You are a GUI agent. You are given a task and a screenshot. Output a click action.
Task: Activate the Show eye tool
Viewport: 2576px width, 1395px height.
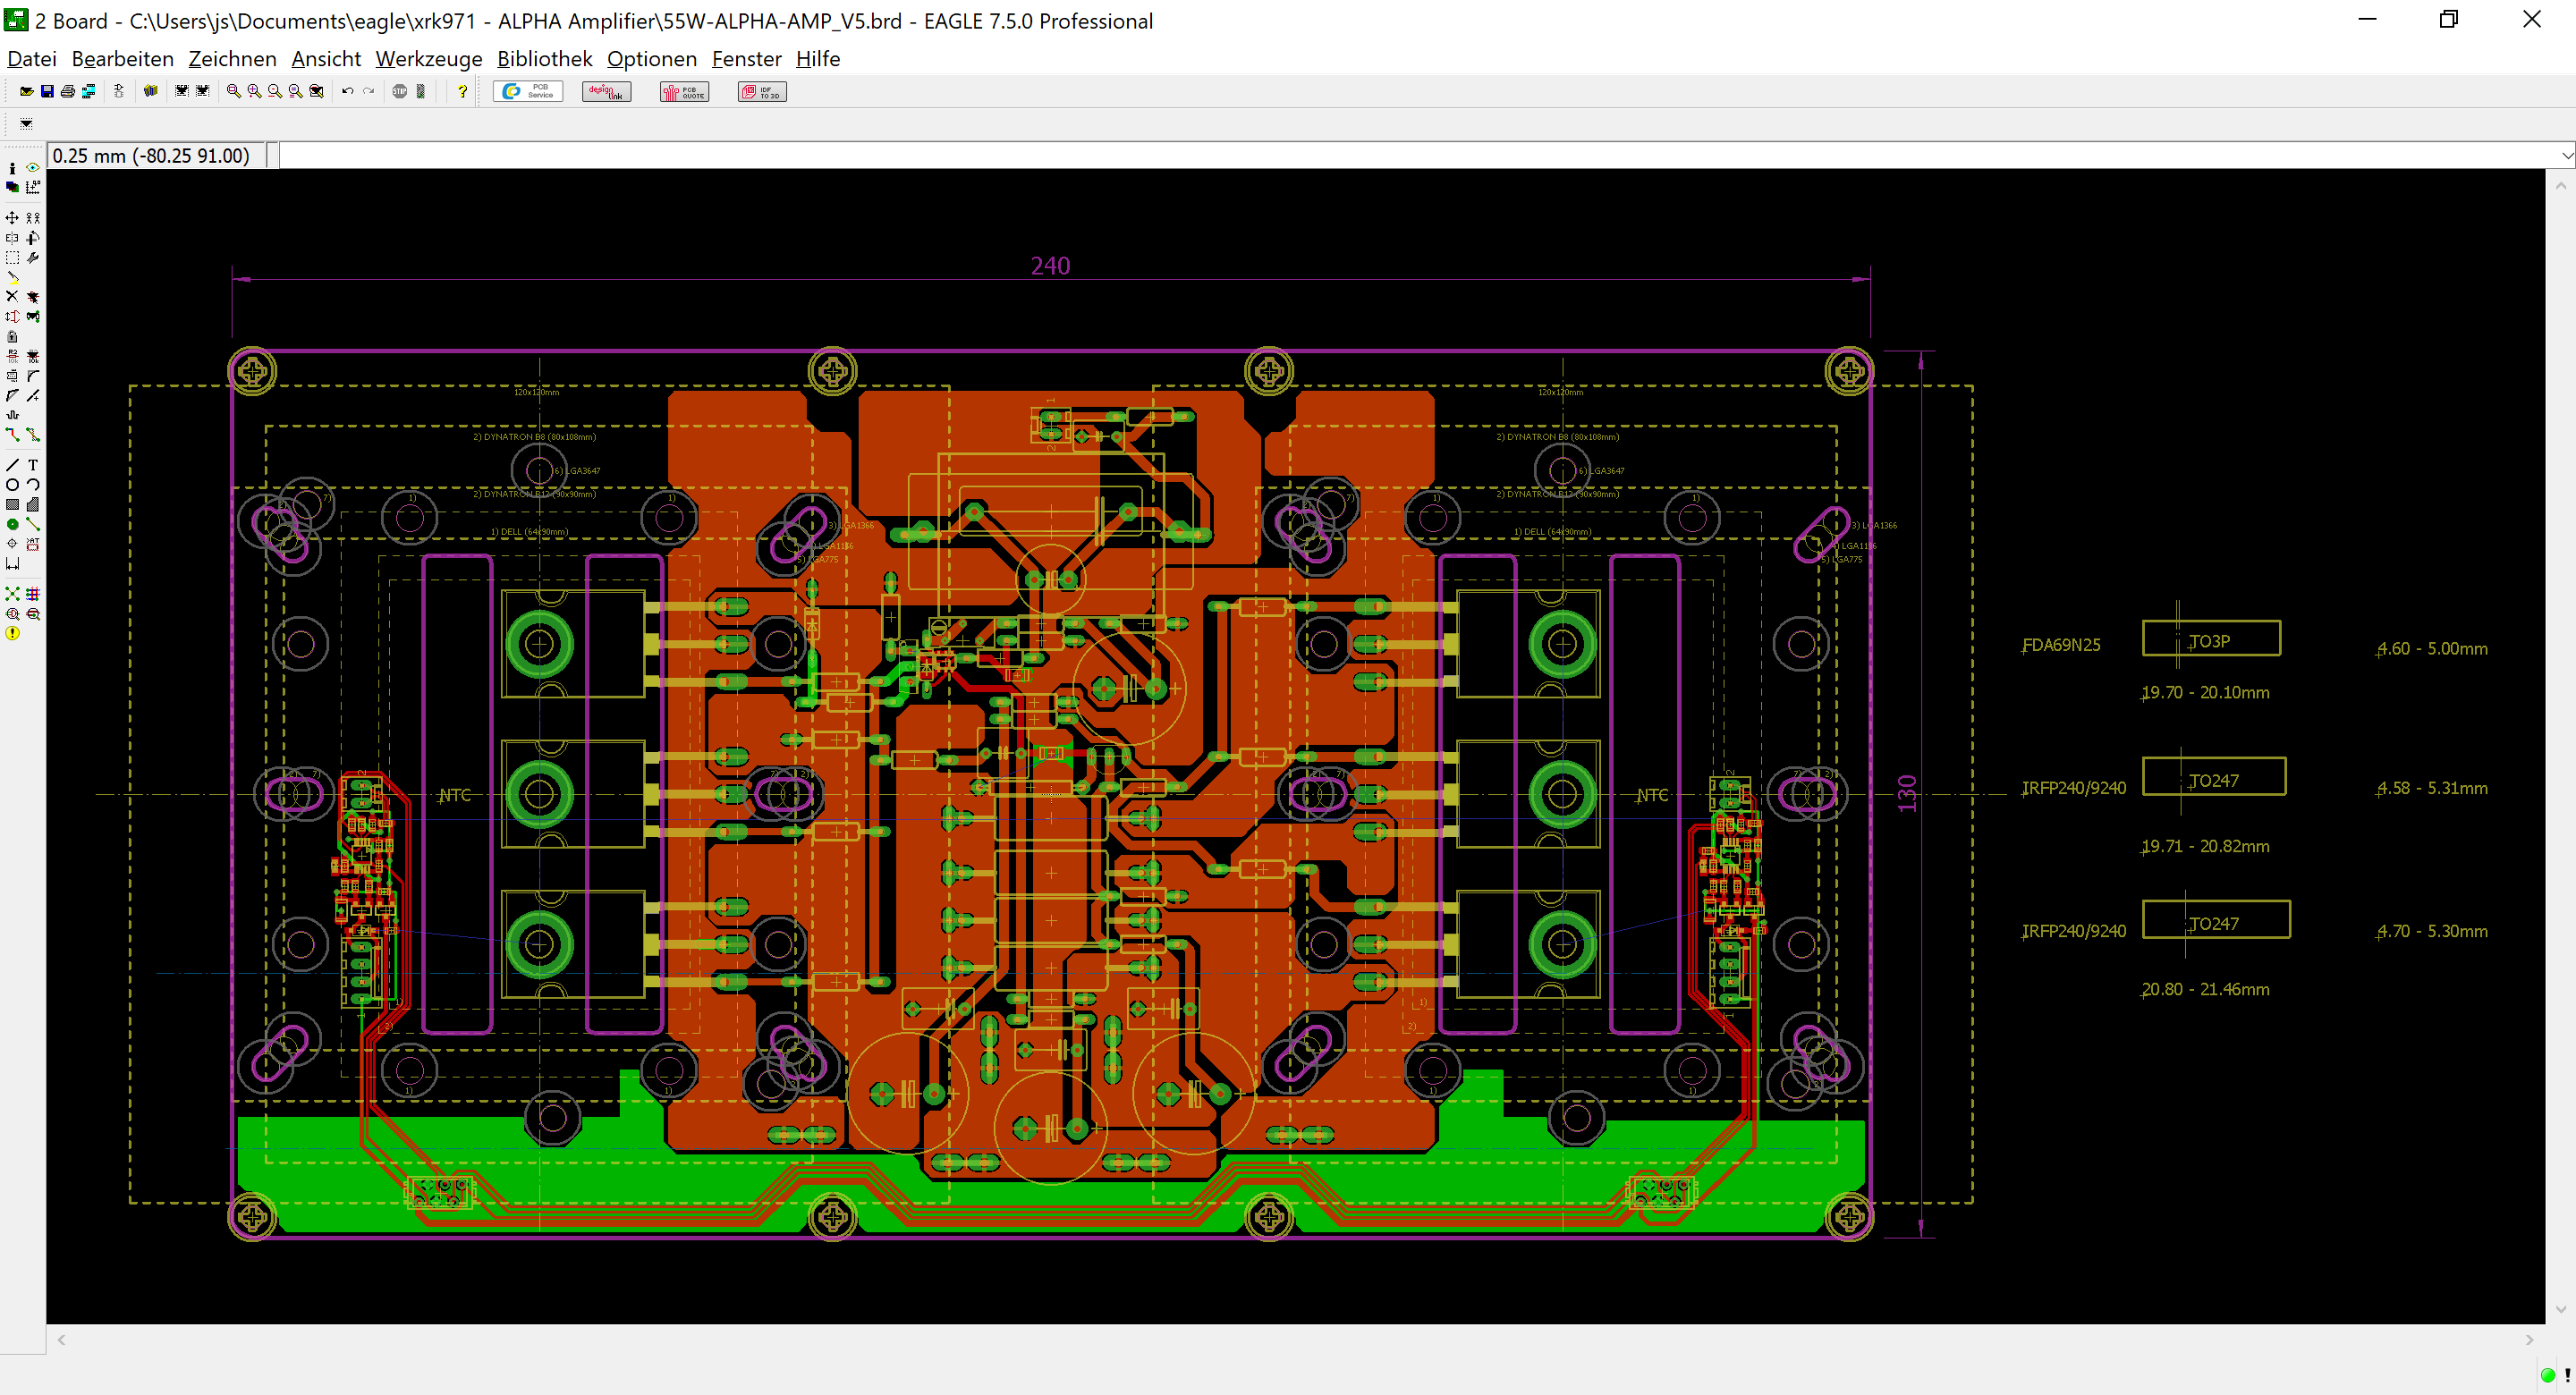[x=33, y=167]
